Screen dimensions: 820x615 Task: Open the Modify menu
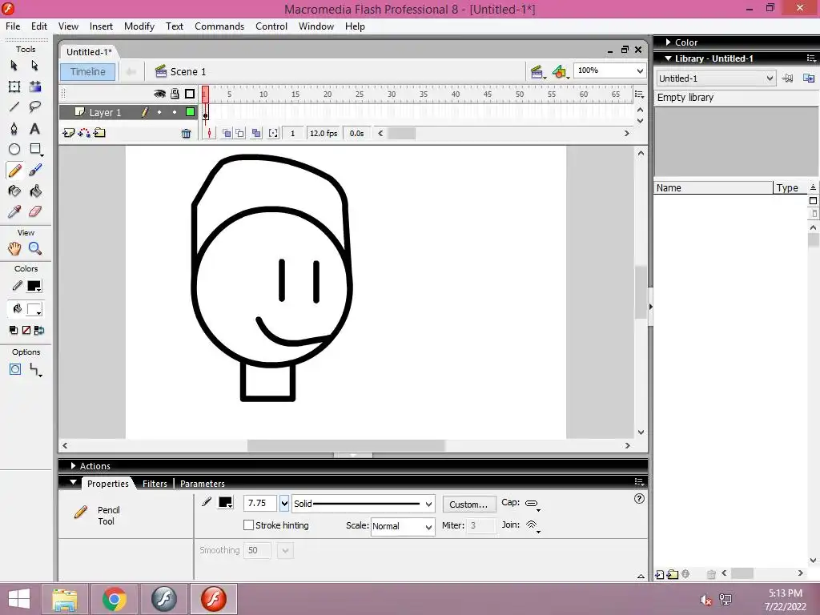[139, 26]
